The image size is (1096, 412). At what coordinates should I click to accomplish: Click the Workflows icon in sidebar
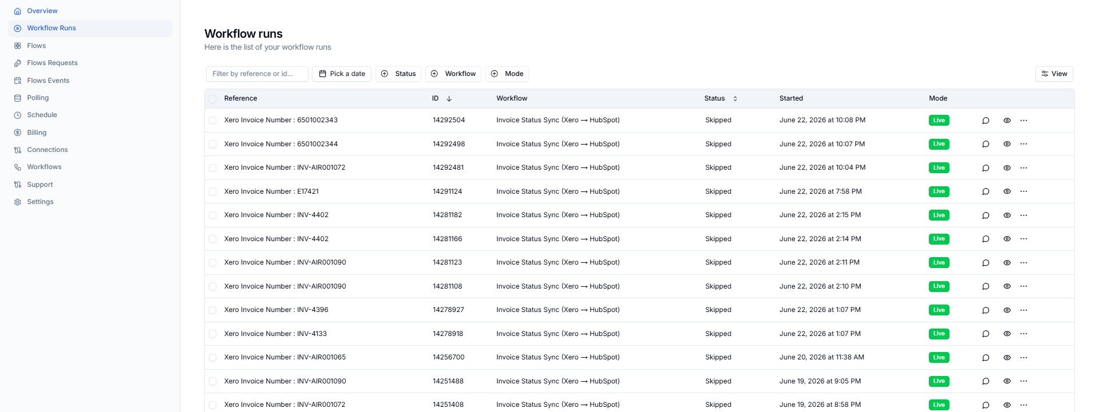point(17,167)
